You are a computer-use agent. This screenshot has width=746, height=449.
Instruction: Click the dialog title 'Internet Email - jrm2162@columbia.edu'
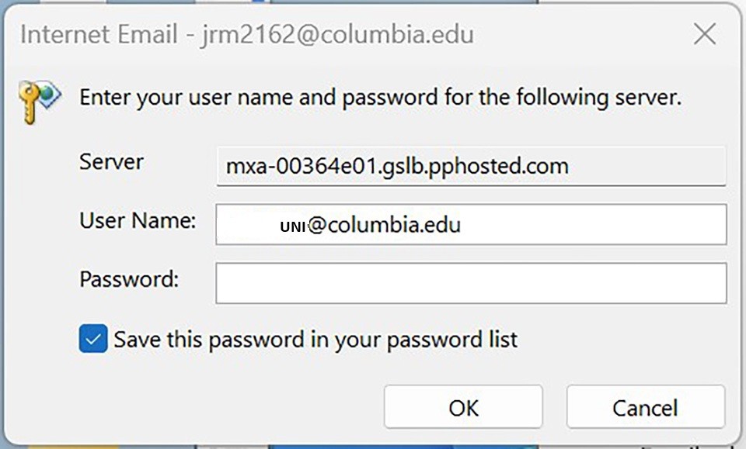(247, 35)
